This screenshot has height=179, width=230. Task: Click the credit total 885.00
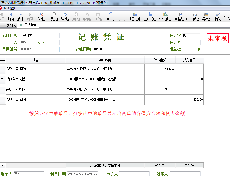click(x=189, y=165)
